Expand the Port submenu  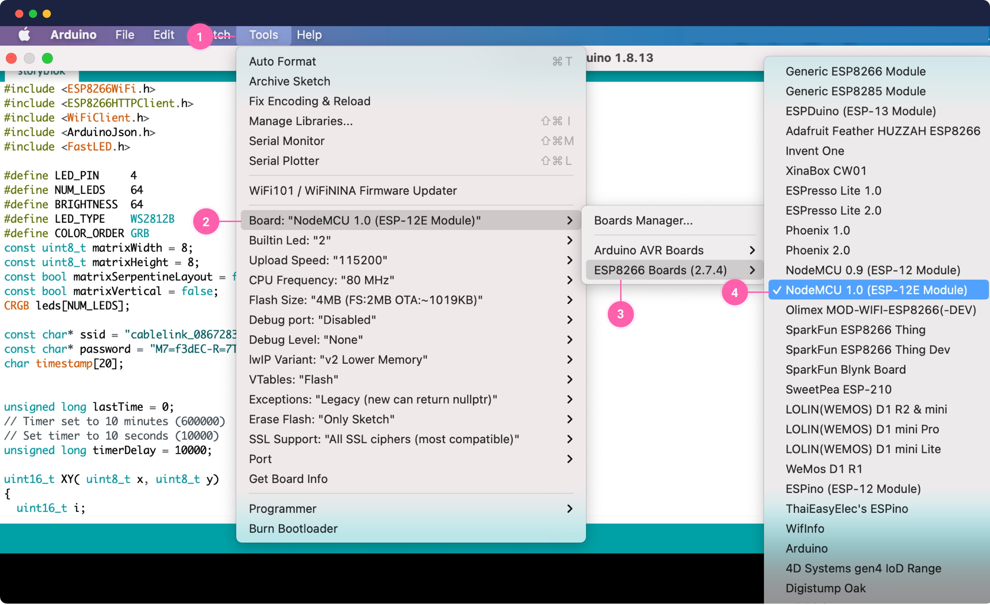tap(411, 459)
